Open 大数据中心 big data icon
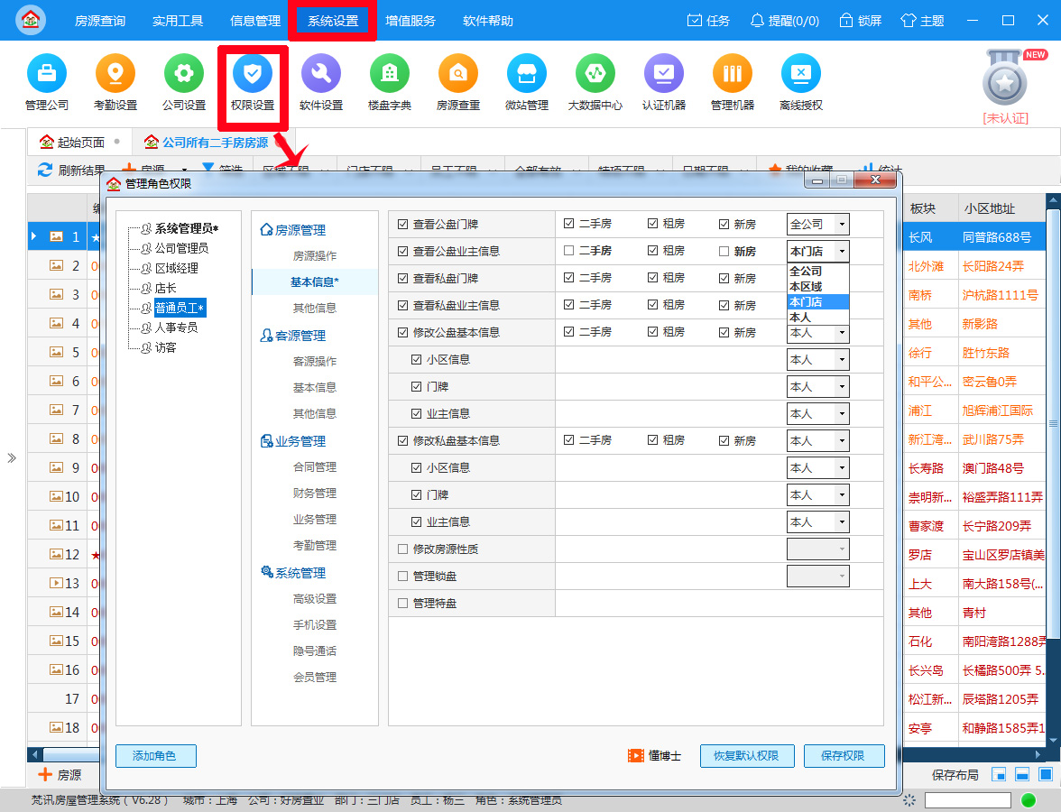 click(x=595, y=73)
